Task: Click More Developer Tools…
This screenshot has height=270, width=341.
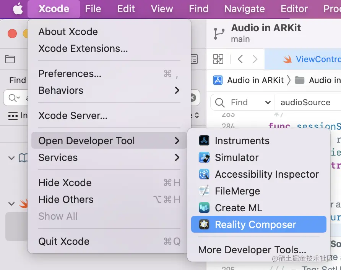Action: (252, 250)
